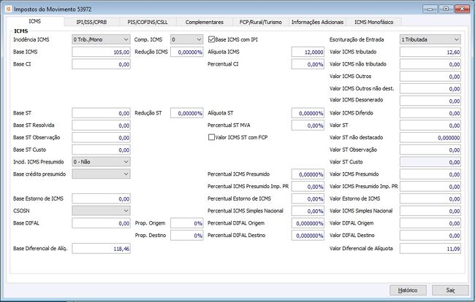Click the Valor ICMS Presumido field
475x302 pixels.
click(x=430, y=174)
